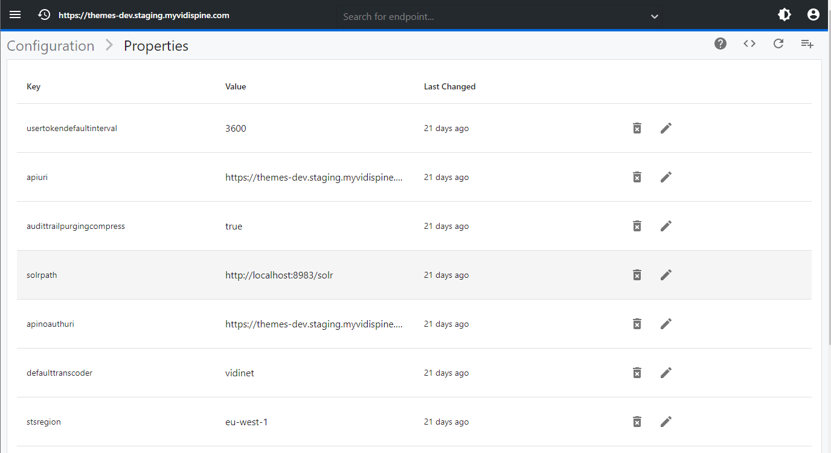
Task: Delete the stsregion property
Action: (x=637, y=422)
